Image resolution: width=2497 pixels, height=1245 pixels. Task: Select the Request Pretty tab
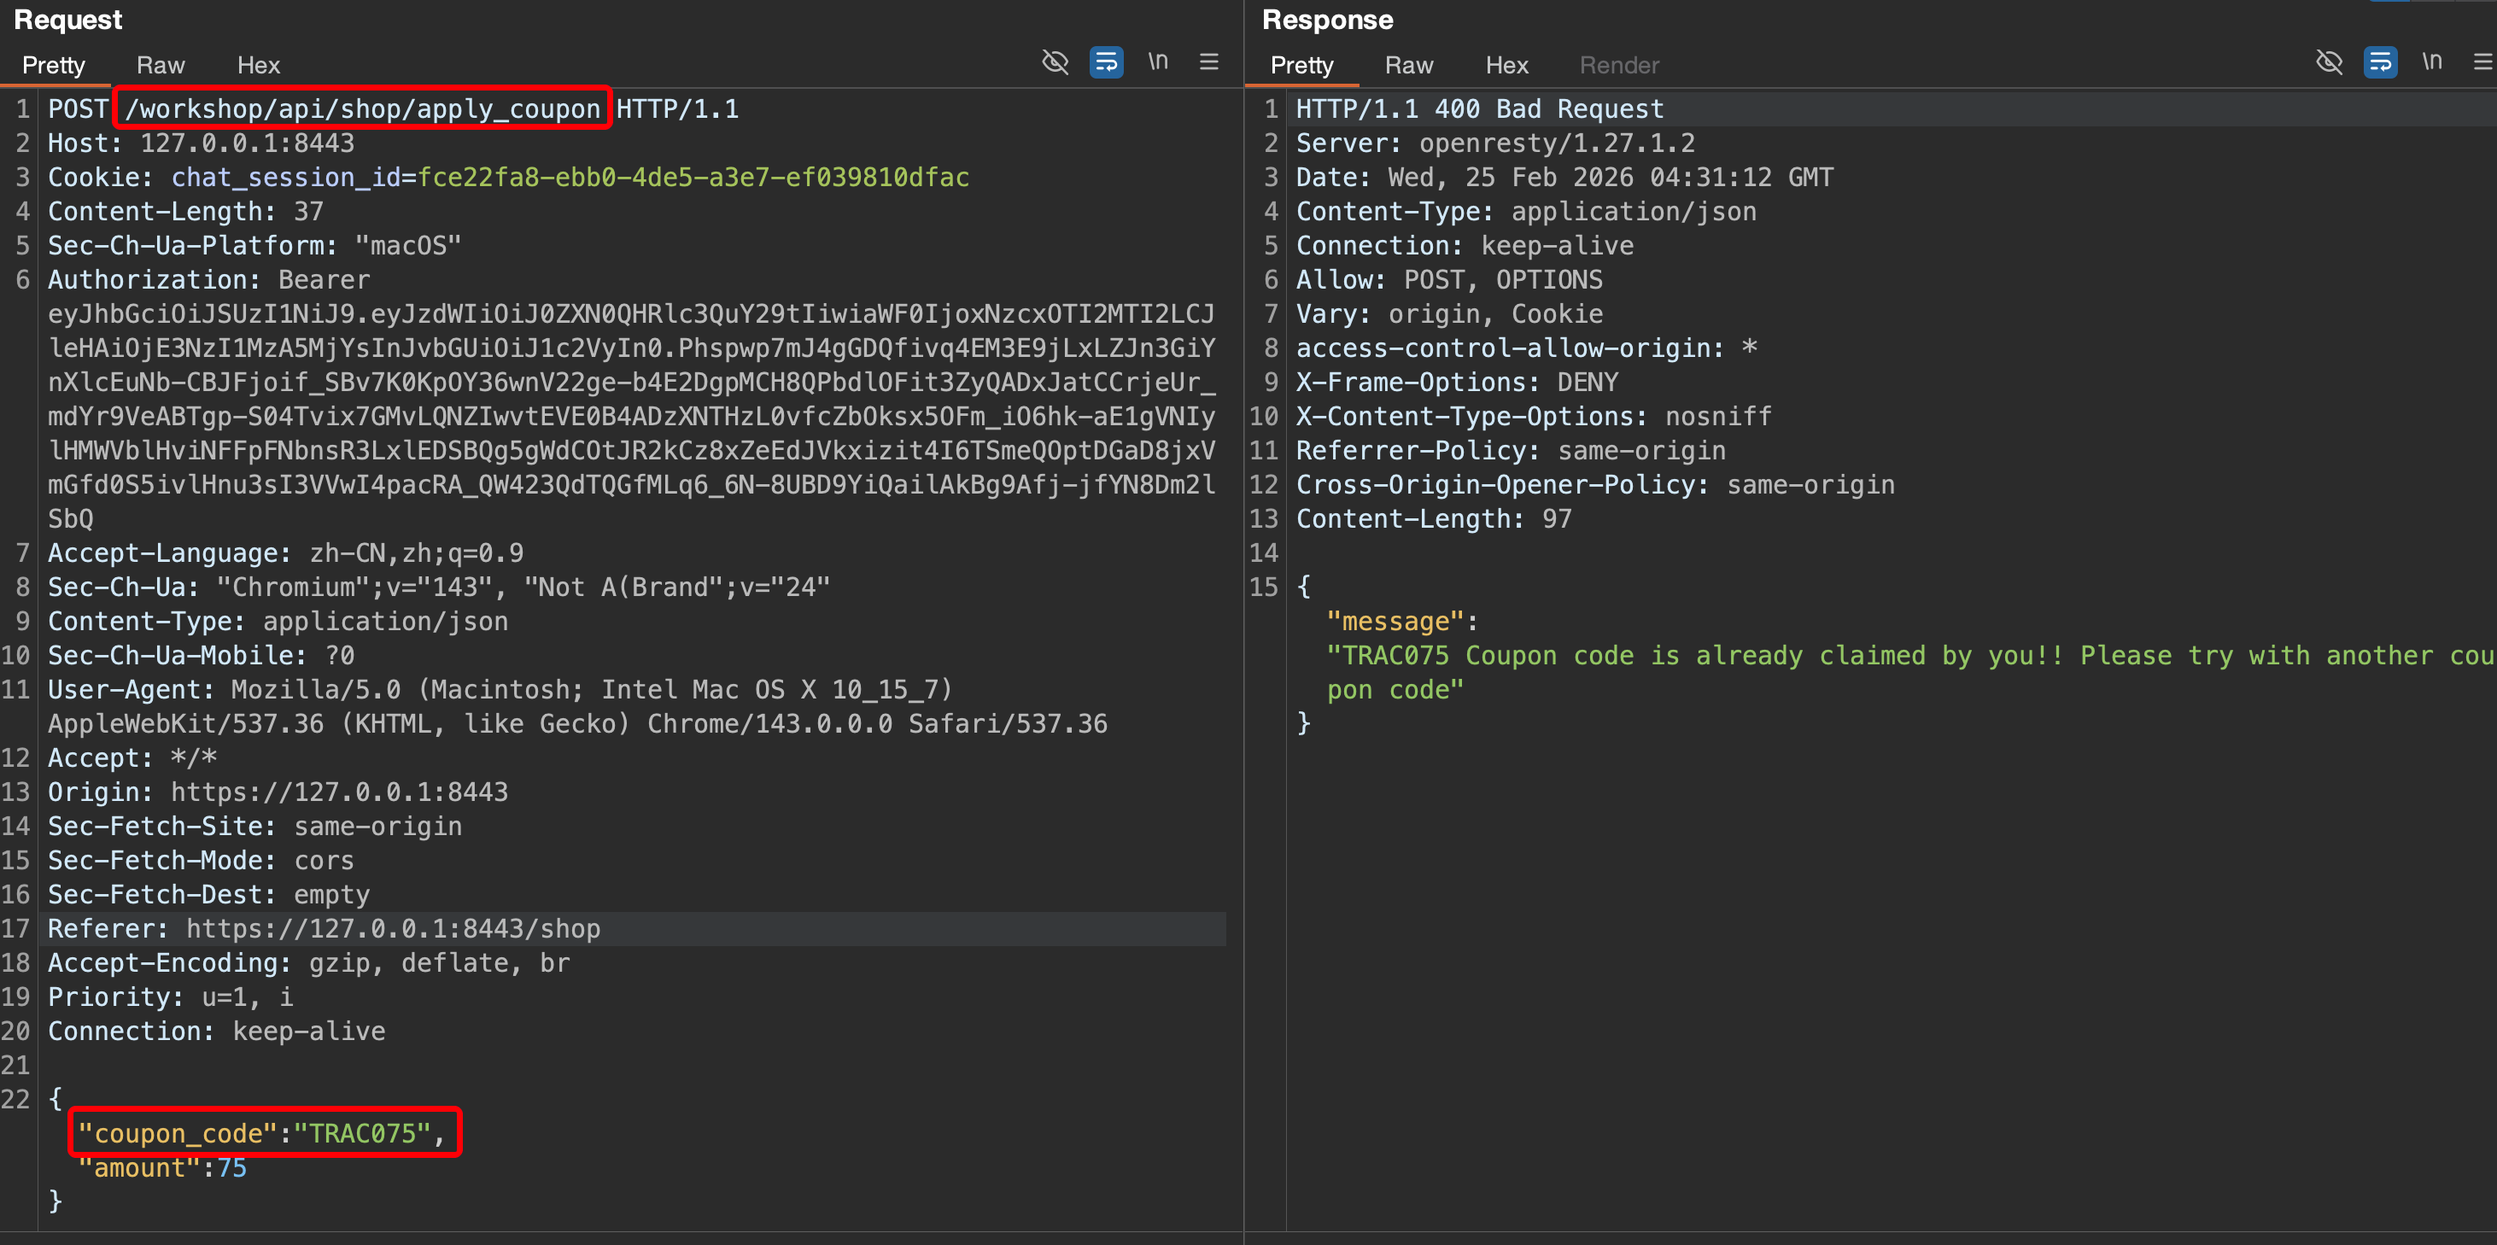(x=53, y=65)
